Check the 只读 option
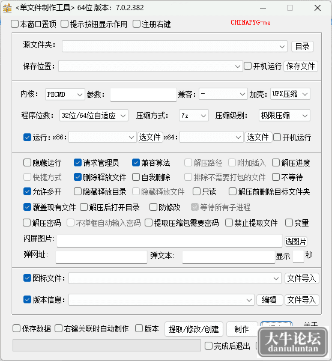The width and height of the screenshot is (332, 361). coord(197,192)
